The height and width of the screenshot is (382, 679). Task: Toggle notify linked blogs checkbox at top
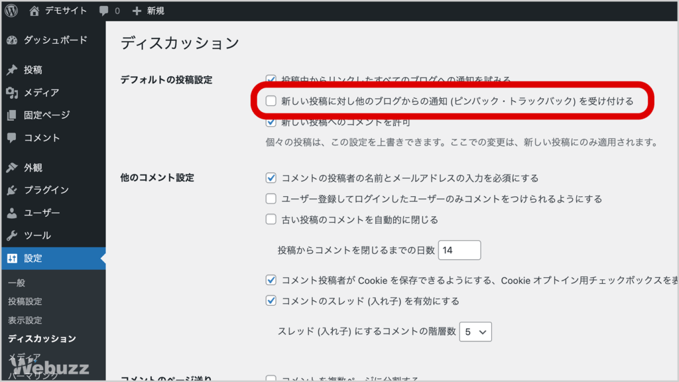coord(271,80)
